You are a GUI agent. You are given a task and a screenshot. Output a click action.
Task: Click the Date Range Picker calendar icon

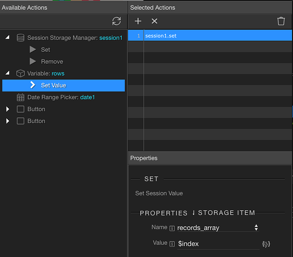click(x=21, y=97)
